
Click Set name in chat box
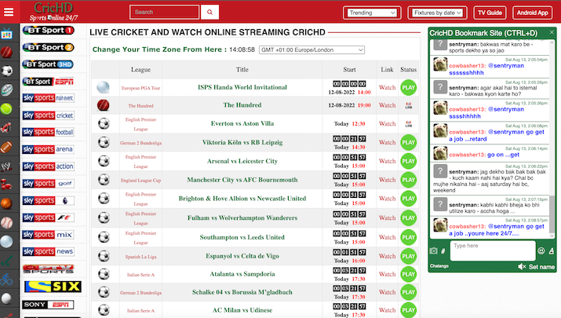541,267
